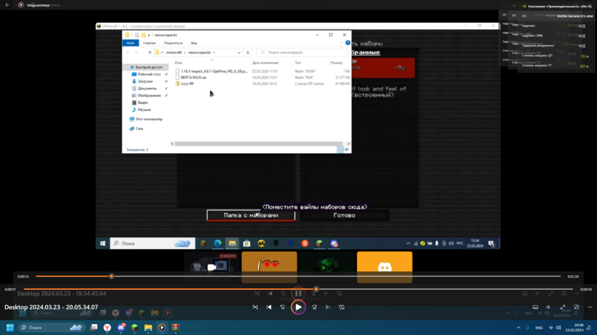
Task: Enter full screen mode in the player
Action: [x=563, y=307]
